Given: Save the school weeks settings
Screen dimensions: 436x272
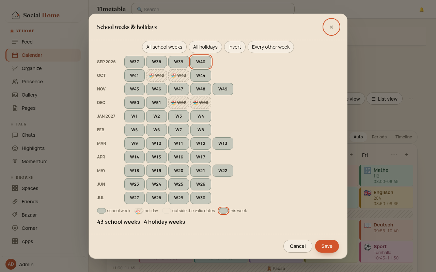Looking at the screenshot, I should click(327, 246).
